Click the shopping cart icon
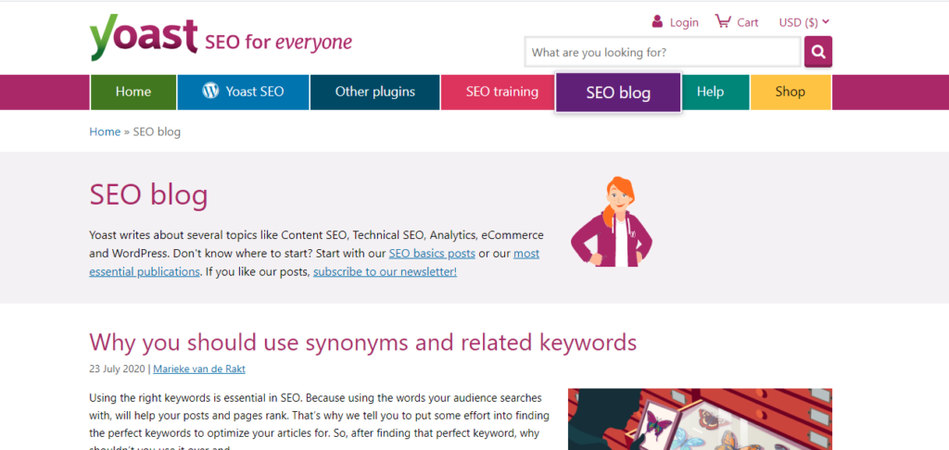Viewport: 949px width, 450px height. pos(723,21)
